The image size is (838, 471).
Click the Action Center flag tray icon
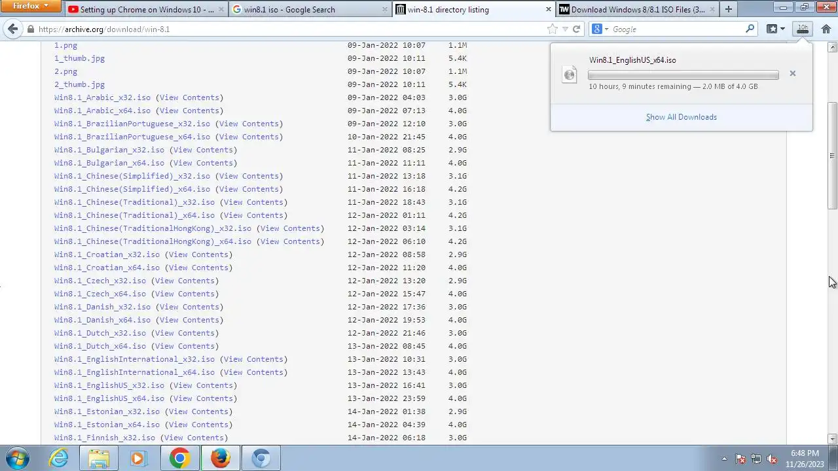pos(740,459)
